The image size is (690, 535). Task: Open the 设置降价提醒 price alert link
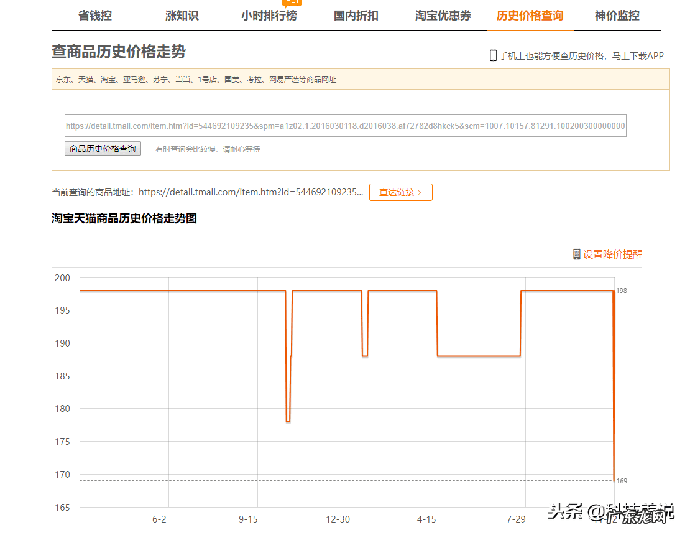click(614, 254)
